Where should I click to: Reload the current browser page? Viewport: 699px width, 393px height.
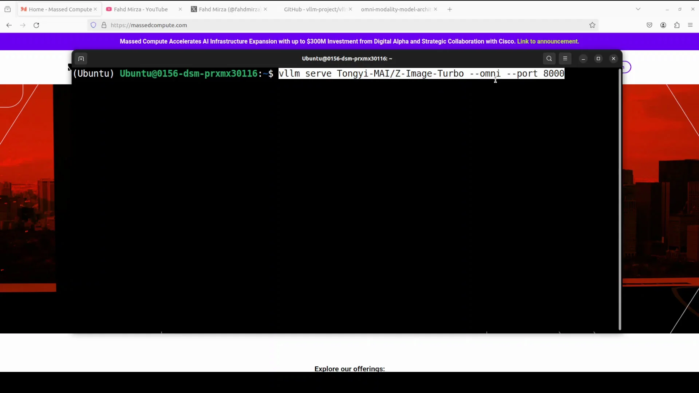pos(36,25)
